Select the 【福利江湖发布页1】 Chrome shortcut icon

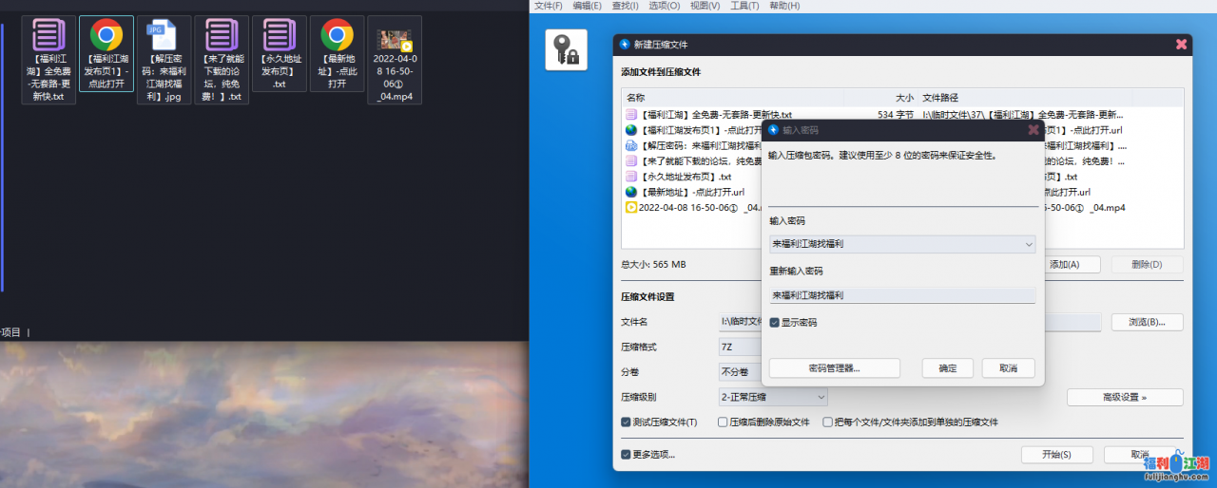(x=106, y=36)
